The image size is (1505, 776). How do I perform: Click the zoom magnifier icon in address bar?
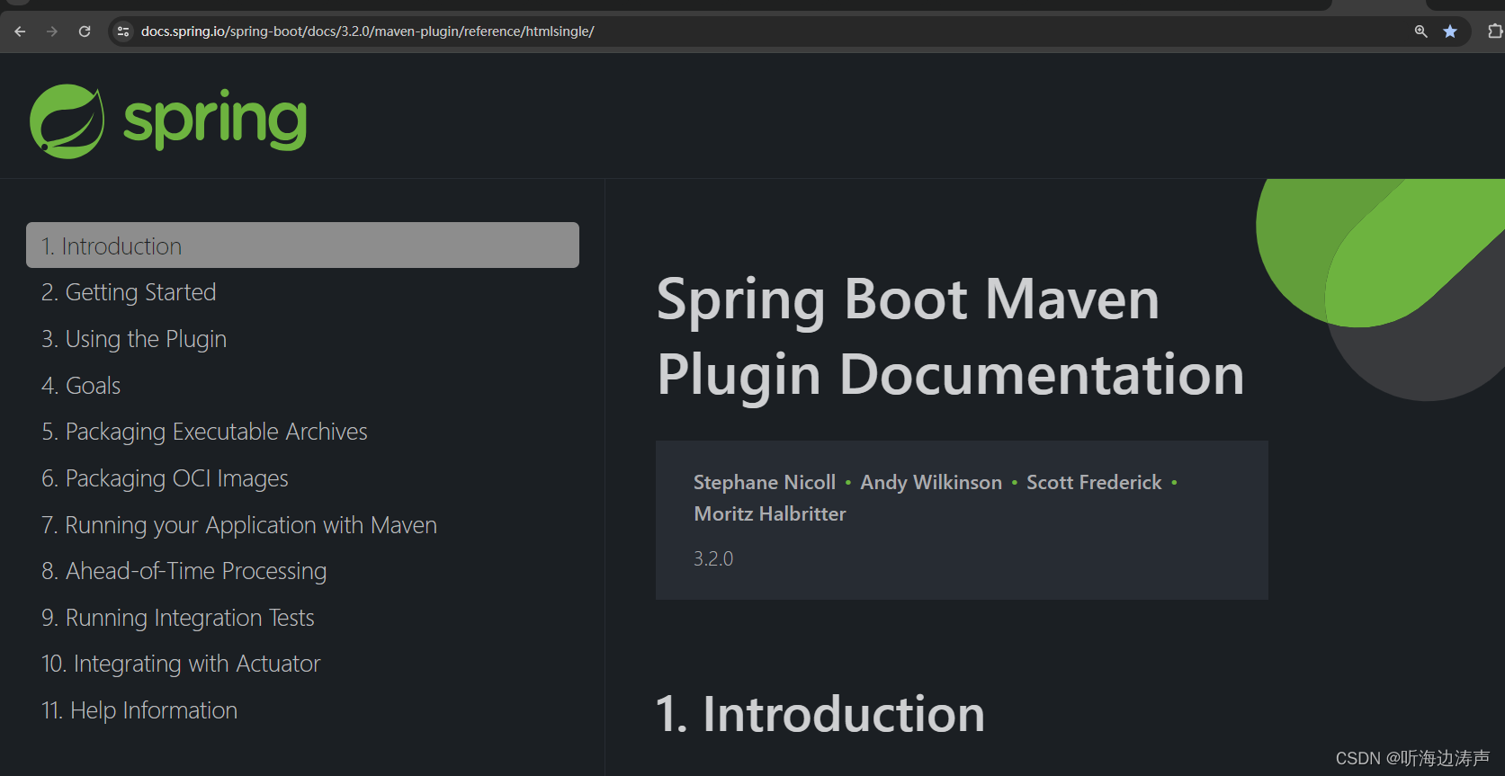click(x=1421, y=31)
